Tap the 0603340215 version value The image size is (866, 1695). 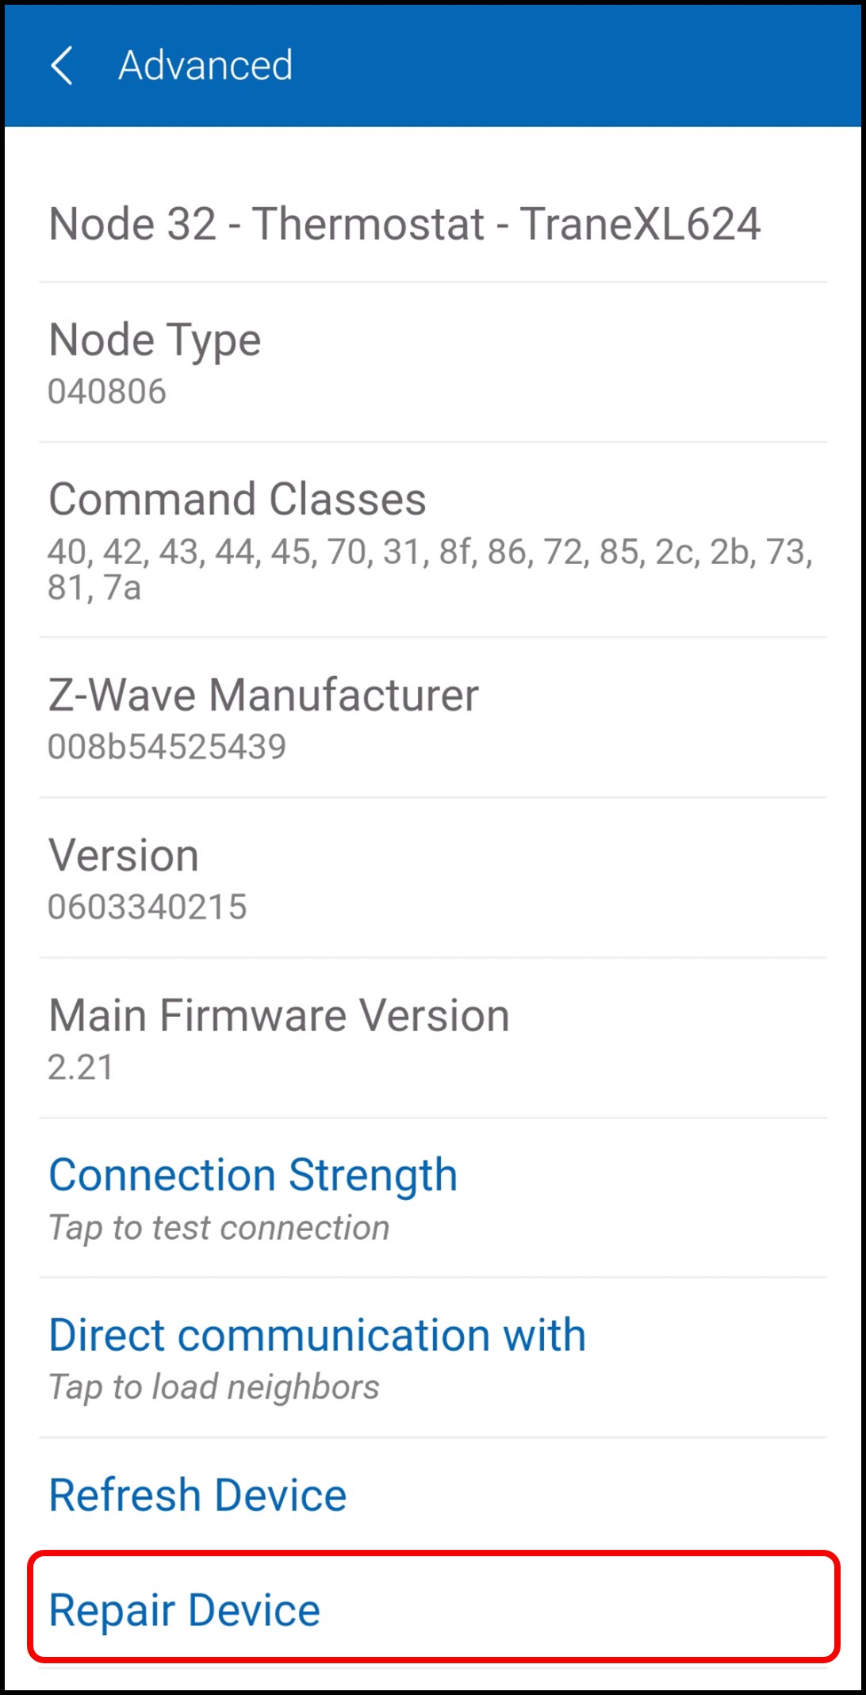click(x=148, y=907)
